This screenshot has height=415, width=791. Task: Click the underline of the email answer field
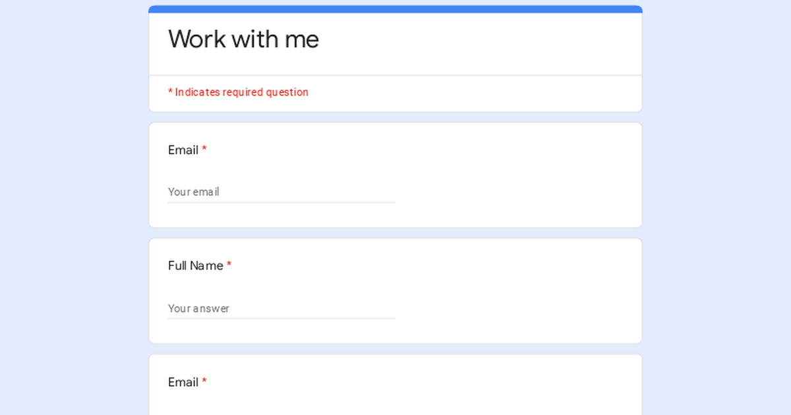(x=281, y=202)
